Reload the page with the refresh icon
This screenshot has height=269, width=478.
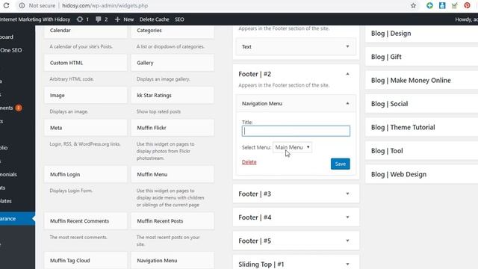tap(6, 5)
